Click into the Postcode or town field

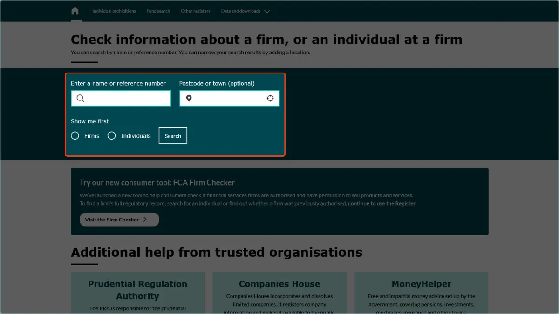click(x=228, y=98)
